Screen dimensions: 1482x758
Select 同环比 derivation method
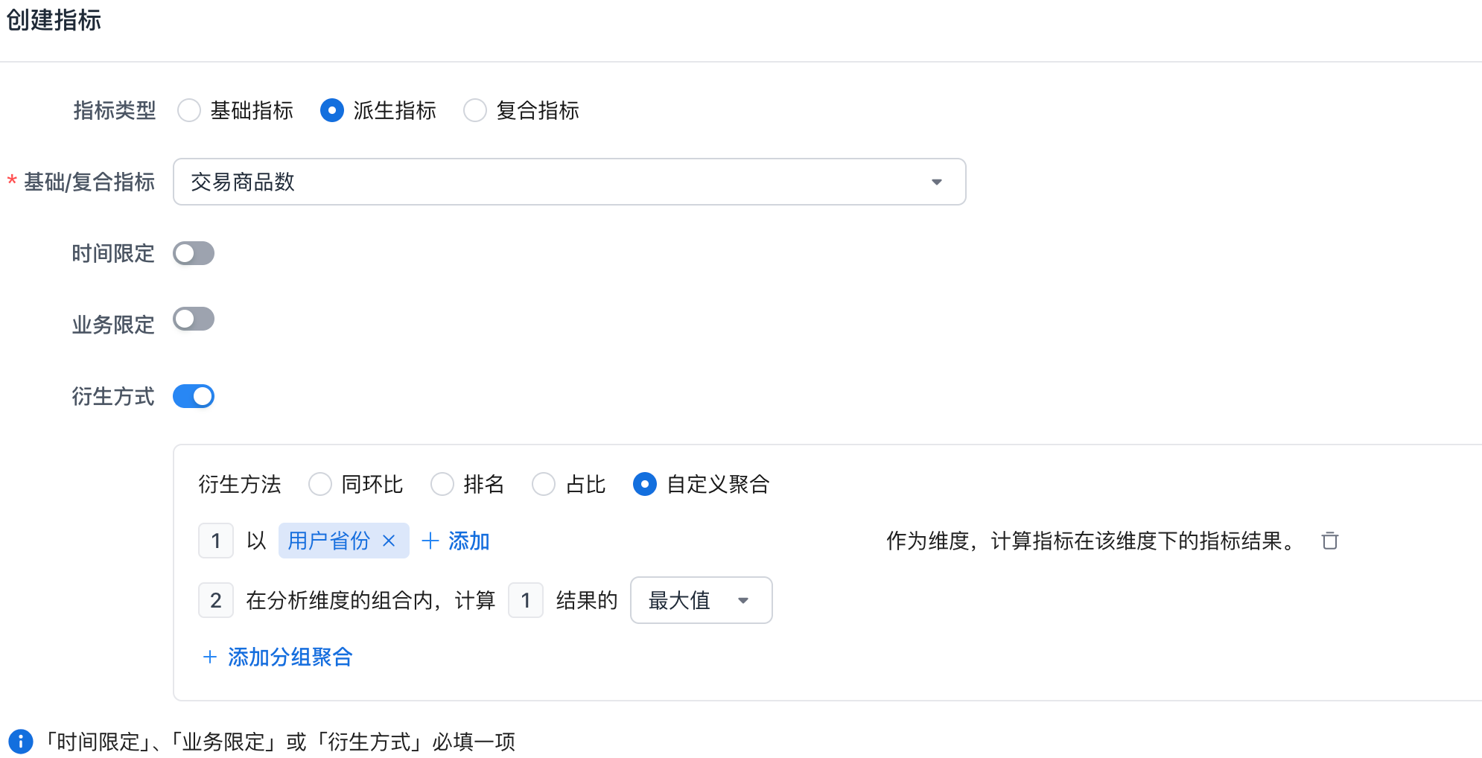coord(320,484)
